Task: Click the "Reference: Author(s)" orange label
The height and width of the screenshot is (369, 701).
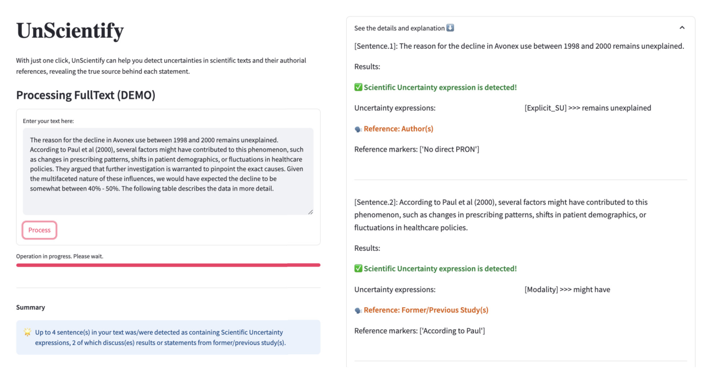Action: click(x=399, y=129)
